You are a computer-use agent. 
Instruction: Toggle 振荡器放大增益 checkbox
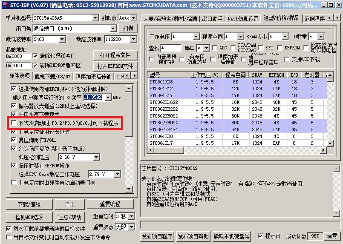[14, 106]
